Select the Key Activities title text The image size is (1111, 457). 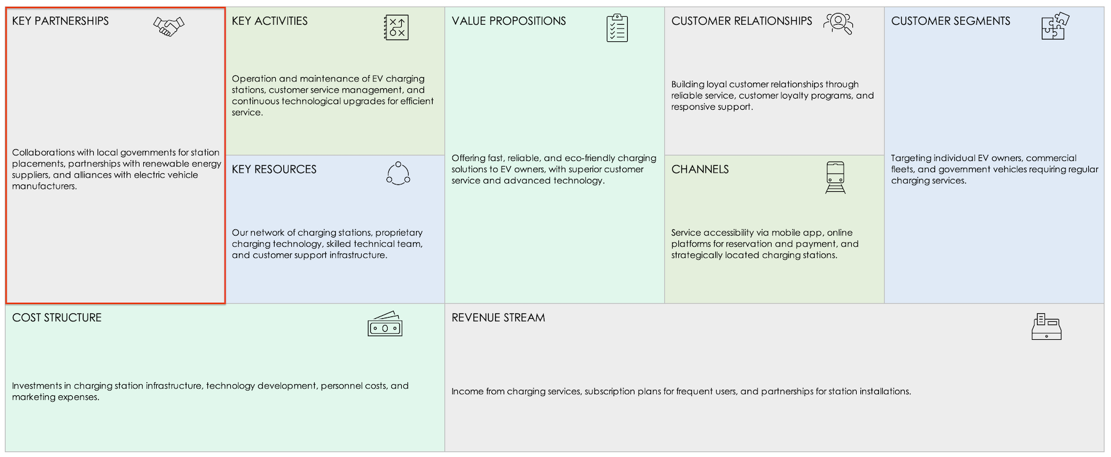[270, 21]
